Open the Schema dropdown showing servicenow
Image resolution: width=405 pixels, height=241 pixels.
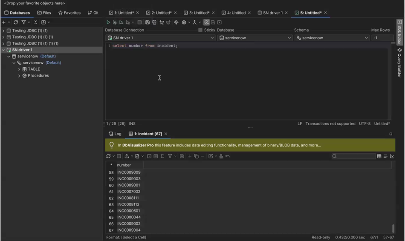[332, 38]
